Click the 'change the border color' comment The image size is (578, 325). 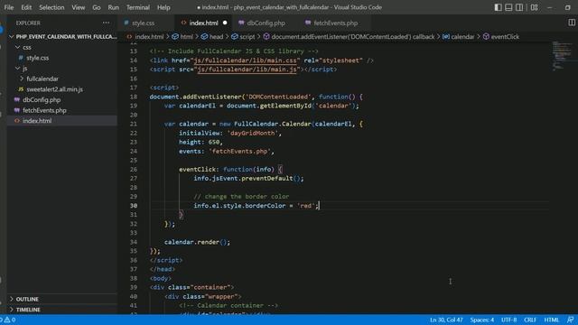(241, 197)
